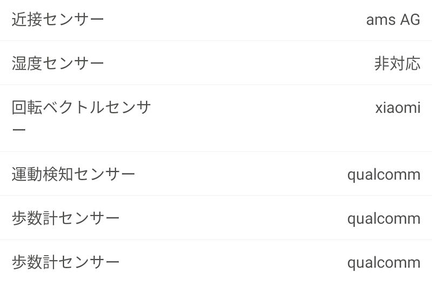Image resolution: width=432 pixels, height=283 pixels.
Task: Tap the bottom 歩数計センサー label
Action: click(x=65, y=263)
